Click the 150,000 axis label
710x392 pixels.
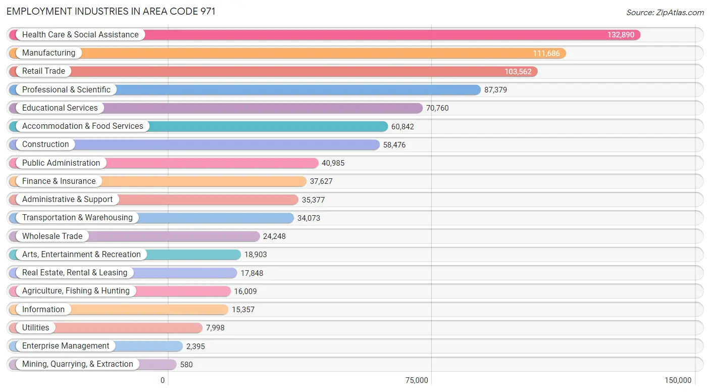coord(678,380)
